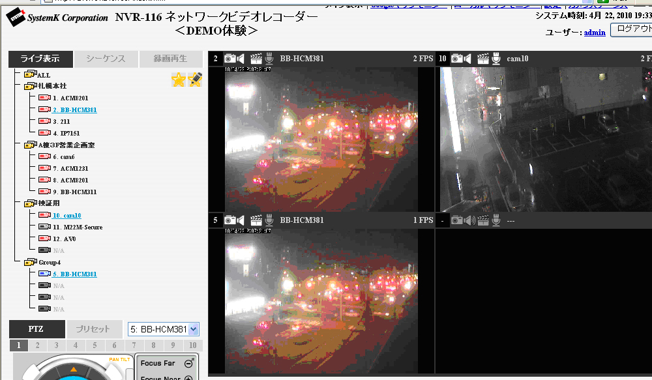Click camera icon next to 3. 211
The width and height of the screenshot is (652, 380).
click(44, 121)
